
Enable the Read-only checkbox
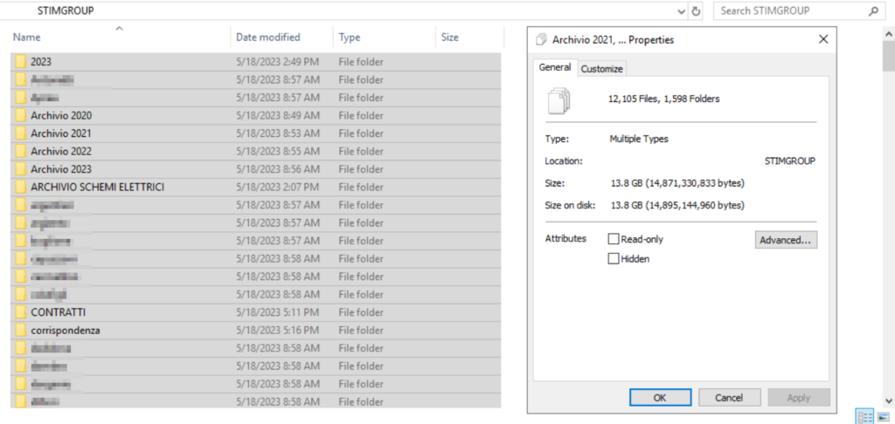pos(614,239)
